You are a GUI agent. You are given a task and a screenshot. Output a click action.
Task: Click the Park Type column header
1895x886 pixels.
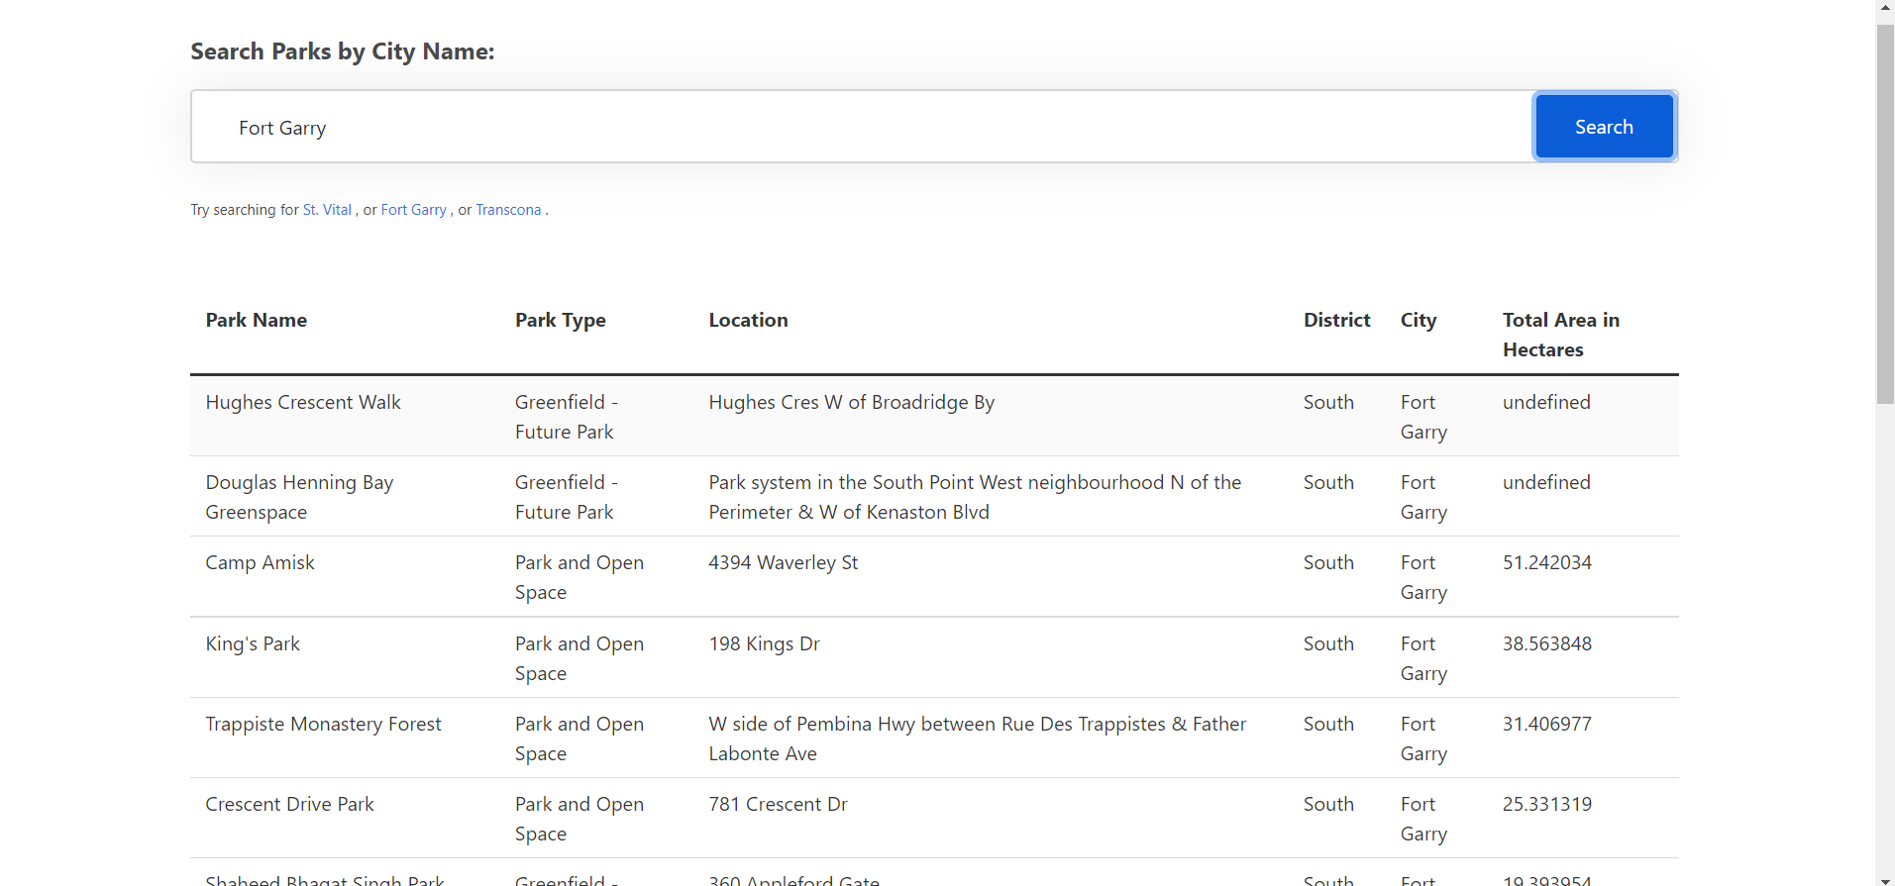tap(561, 320)
